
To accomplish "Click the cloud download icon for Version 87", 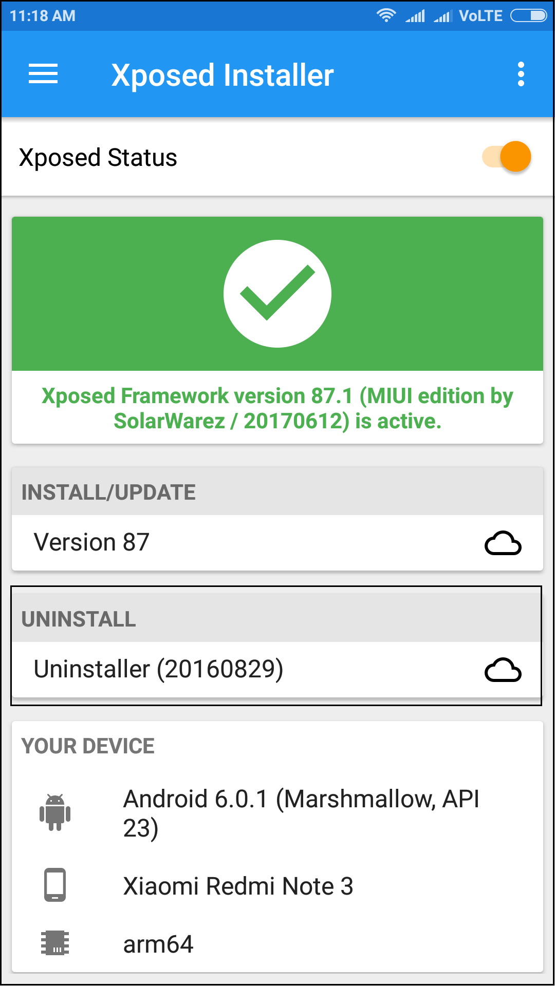I will coord(503,543).
